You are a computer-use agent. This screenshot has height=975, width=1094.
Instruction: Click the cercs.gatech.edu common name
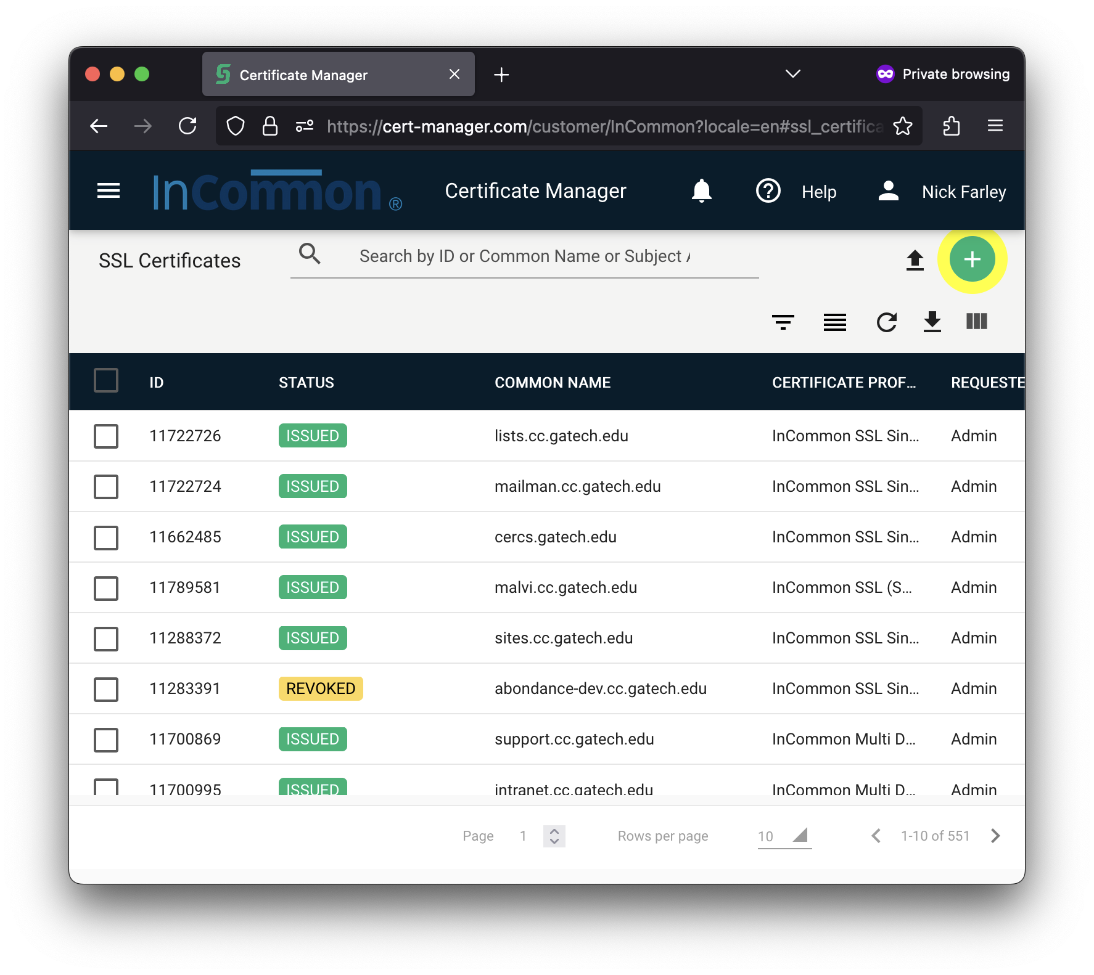point(555,537)
